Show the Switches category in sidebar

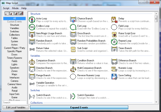[x=15, y=31]
